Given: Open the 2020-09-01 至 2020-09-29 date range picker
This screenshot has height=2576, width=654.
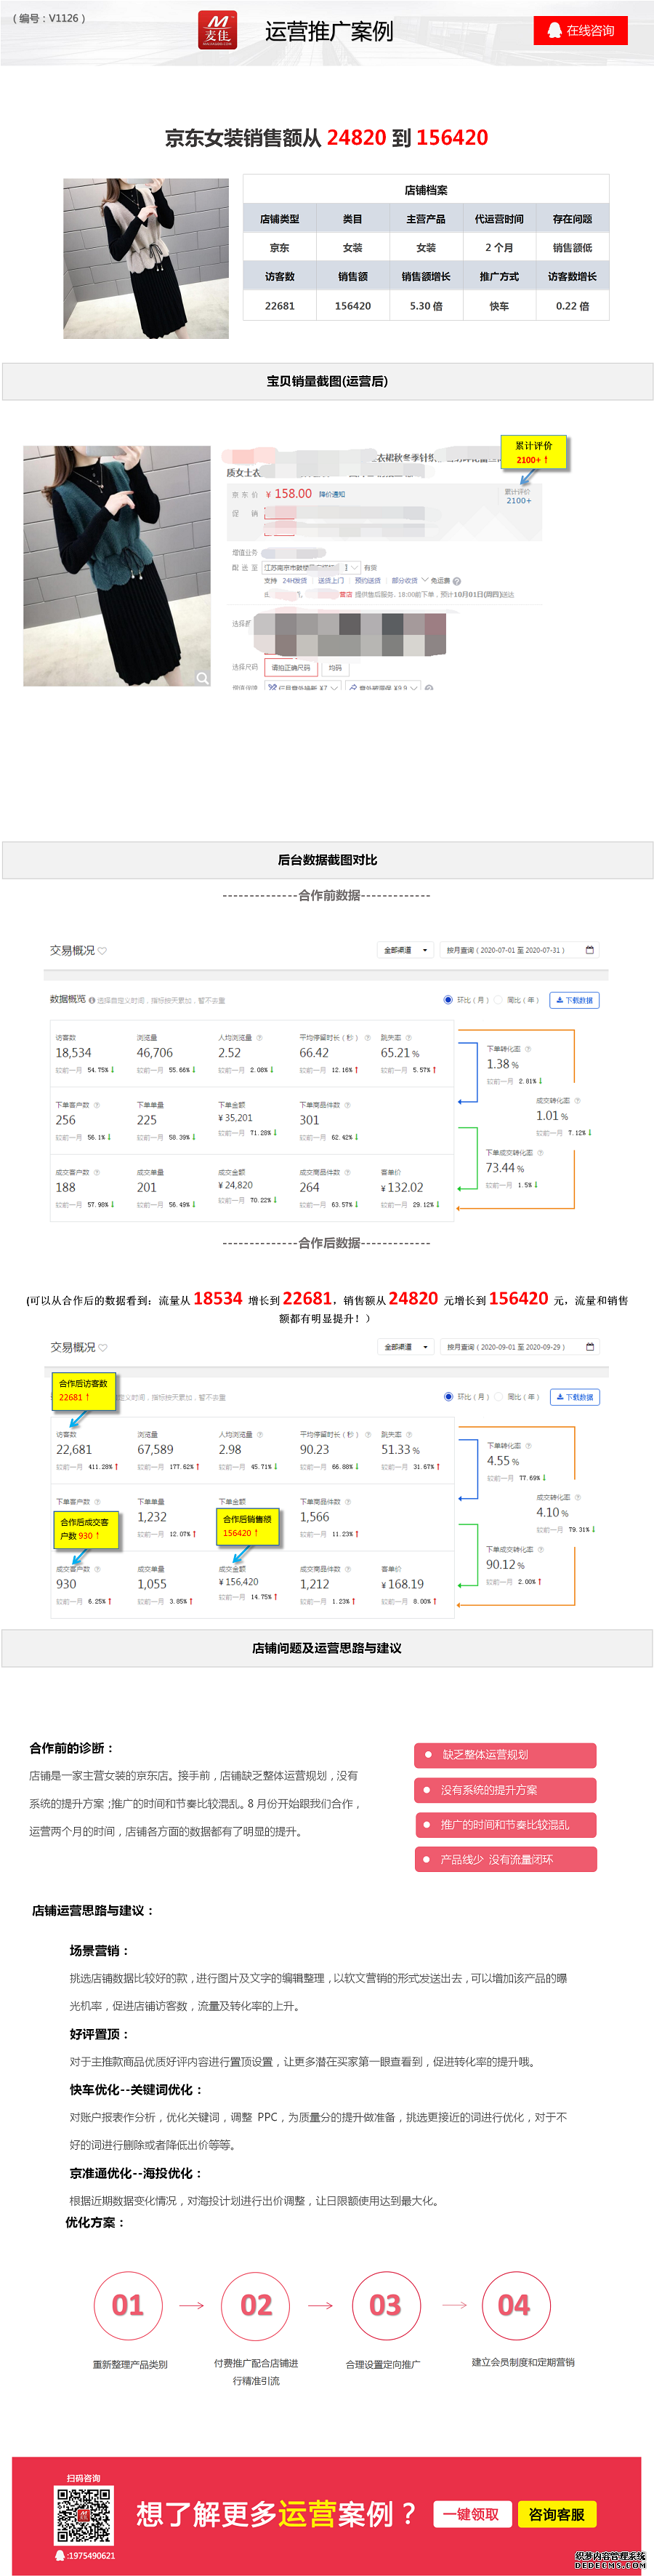Looking at the screenshot, I should (x=520, y=1347).
